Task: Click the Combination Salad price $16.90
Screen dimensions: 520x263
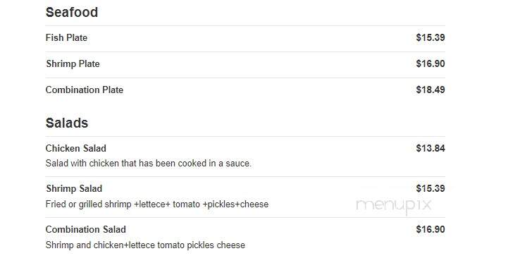Action: [x=431, y=229]
